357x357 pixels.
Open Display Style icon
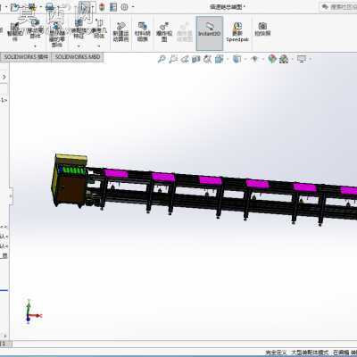[x=237, y=59]
